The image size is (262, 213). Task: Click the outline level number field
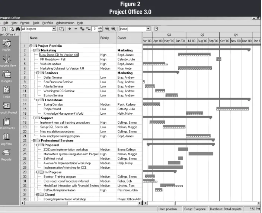coord(95,29)
